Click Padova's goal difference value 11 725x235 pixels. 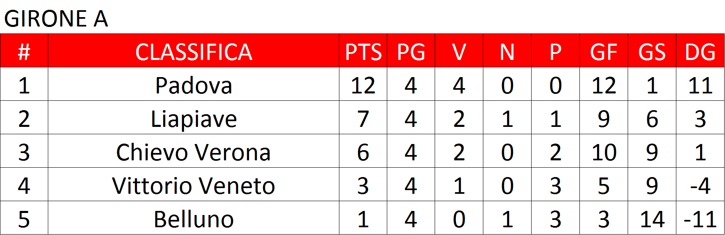pos(700,85)
